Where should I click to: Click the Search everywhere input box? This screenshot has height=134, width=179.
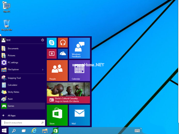(x=23, y=123)
